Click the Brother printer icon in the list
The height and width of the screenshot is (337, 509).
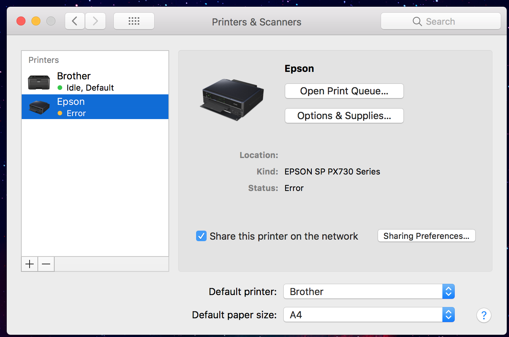[39, 82]
